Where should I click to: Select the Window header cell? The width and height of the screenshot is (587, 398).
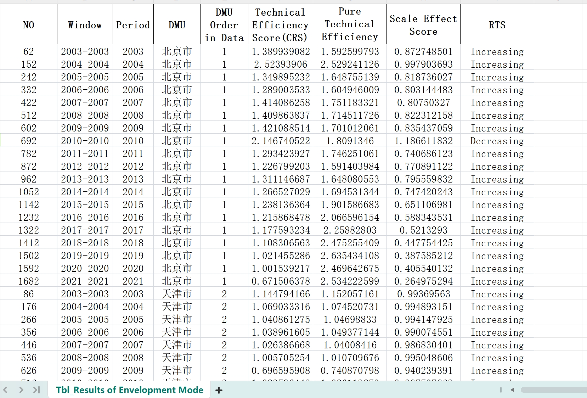point(85,25)
